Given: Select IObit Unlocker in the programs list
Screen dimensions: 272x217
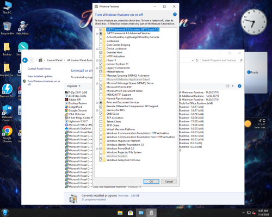Looking at the screenshot, I should pos(77,114).
